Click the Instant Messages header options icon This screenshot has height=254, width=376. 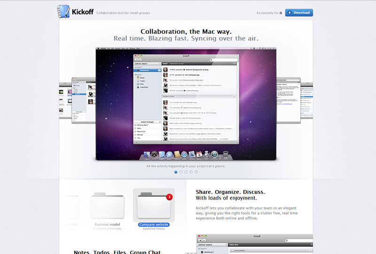pyautogui.click(x=160, y=122)
